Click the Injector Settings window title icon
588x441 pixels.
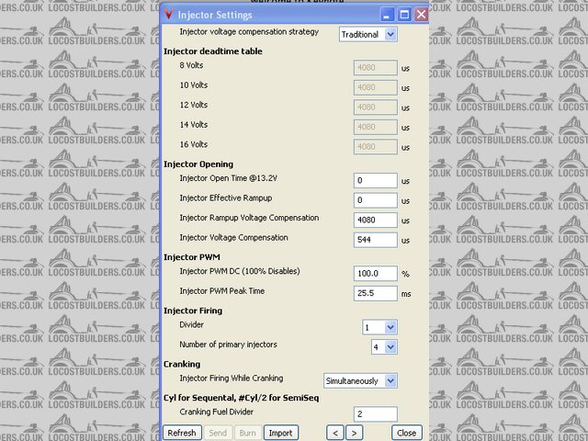[168, 15]
